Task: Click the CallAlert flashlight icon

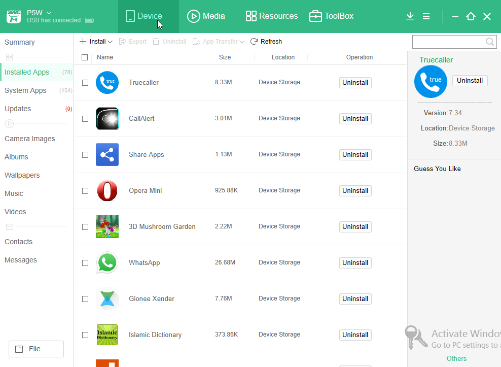Action: click(x=107, y=118)
